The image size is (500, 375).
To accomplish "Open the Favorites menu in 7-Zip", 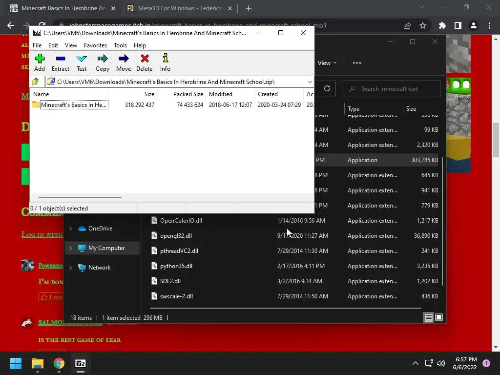I will 95,45.
